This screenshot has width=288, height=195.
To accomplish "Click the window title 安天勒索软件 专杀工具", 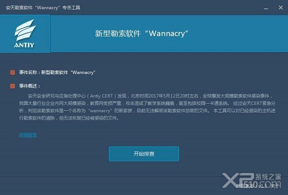I will [43, 8].
